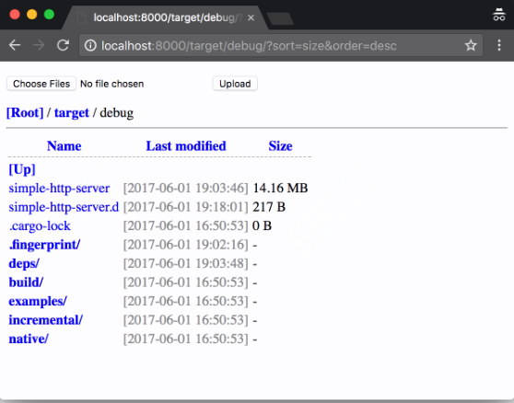
Task: Open Chrome three-dot menu
Action: point(499,45)
